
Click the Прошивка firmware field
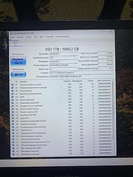click(x=64, y=54)
